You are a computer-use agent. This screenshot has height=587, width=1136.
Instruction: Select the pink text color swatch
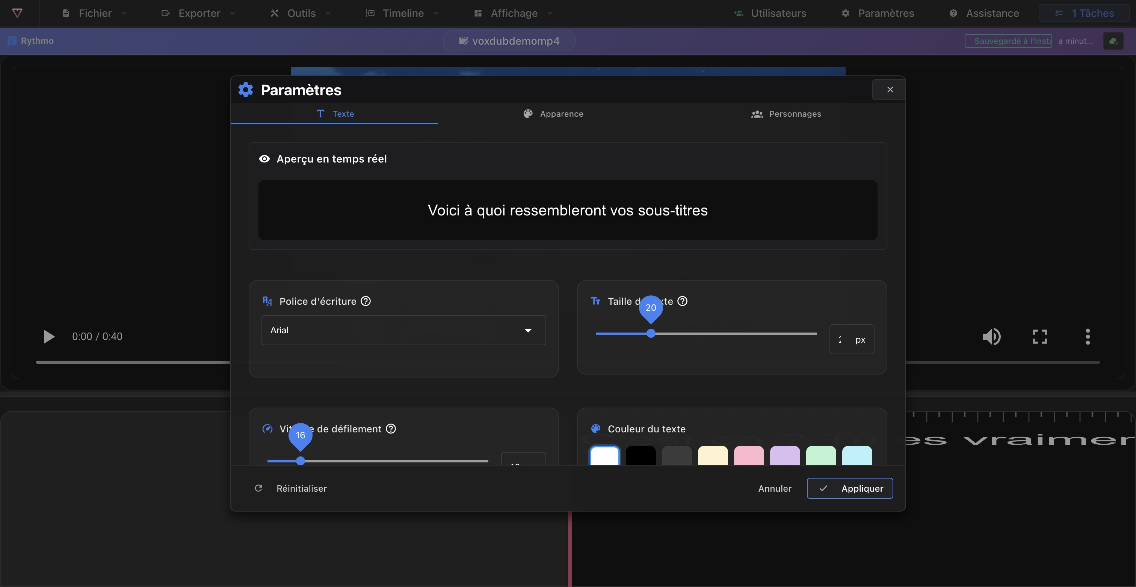coord(749,456)
